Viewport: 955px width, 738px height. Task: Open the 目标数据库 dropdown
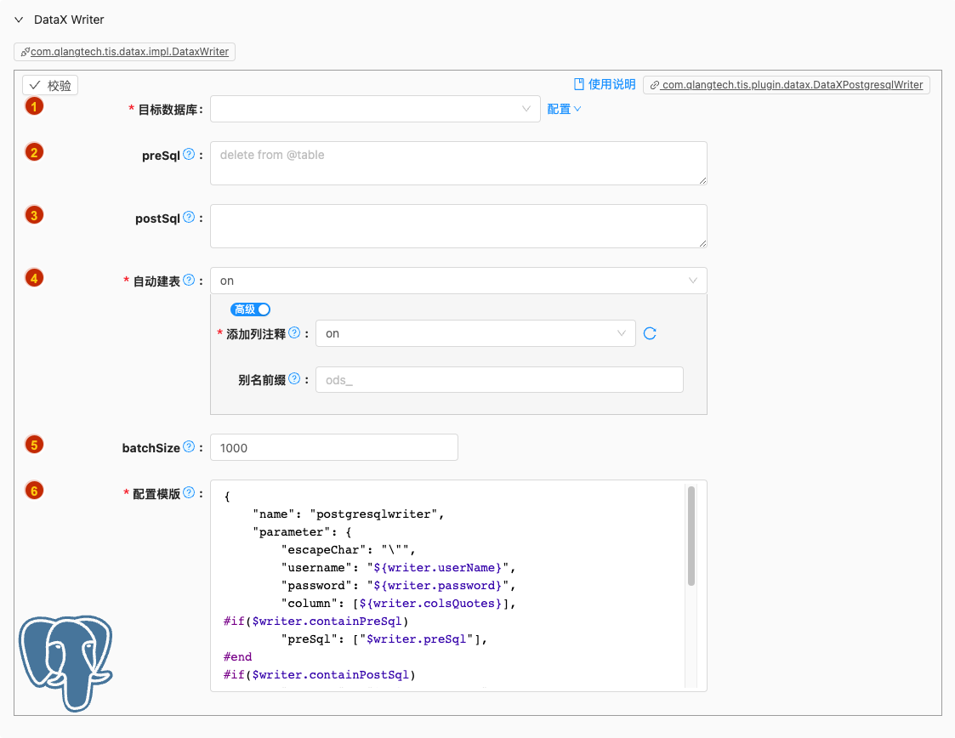click(375, 109)
